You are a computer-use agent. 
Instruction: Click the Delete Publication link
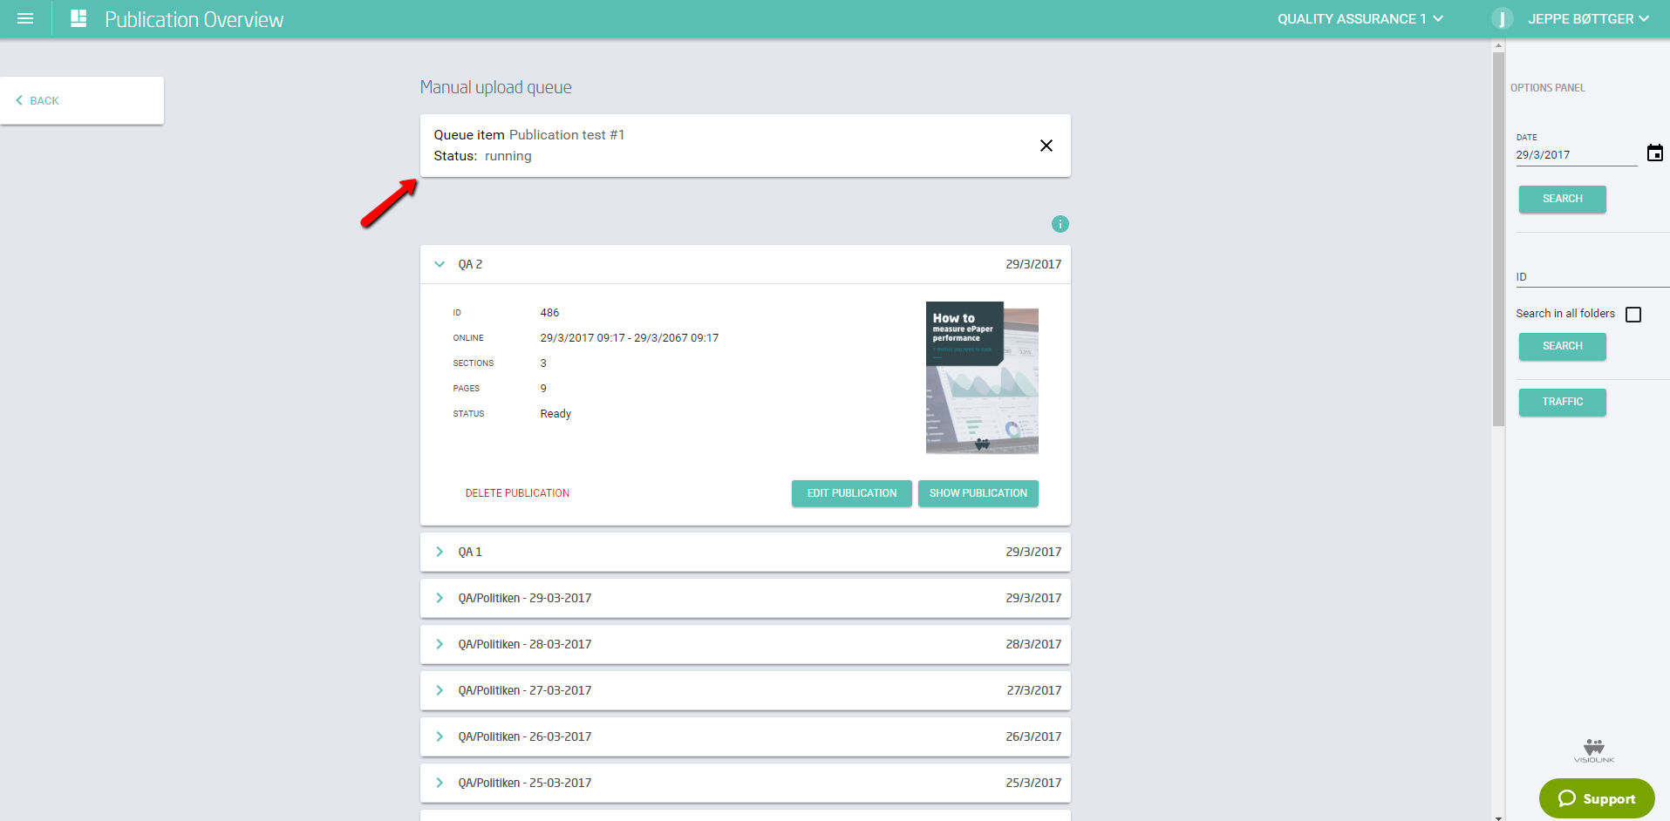tap(517, 493)
